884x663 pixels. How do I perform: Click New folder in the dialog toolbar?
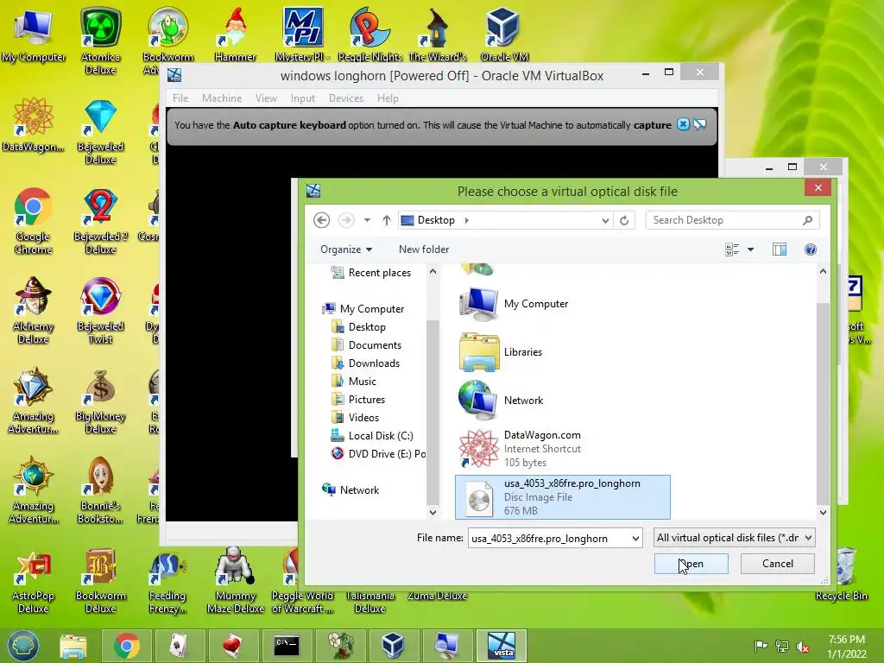point(423,249)
